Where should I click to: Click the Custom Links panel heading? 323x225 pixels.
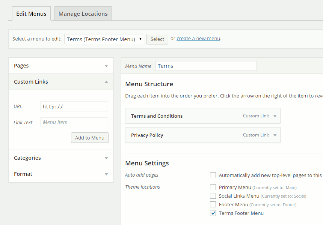[x=31, y=82]
